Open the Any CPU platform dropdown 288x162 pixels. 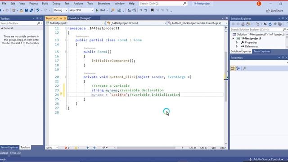point(81,10)
